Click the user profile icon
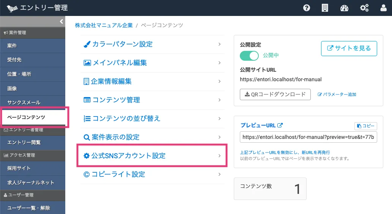This screenshot has width=392, height=214. 383,8
